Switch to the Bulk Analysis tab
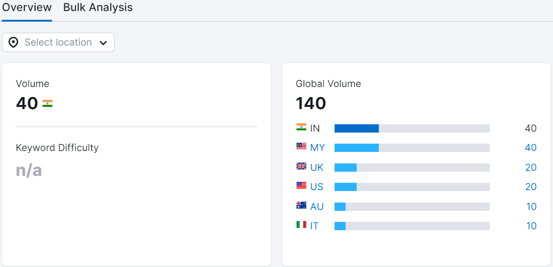Viewport: 553px width, 267px height. (x=97, y=7)
